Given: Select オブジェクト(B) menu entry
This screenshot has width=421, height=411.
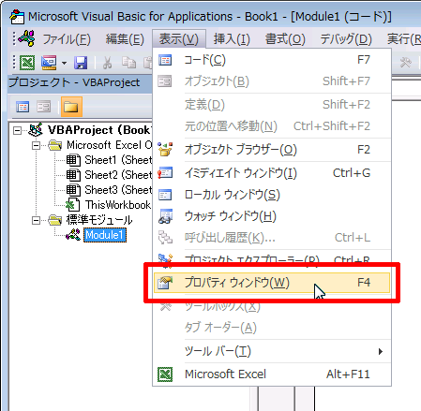Looking at the screenshot, I should pos(272,81).
